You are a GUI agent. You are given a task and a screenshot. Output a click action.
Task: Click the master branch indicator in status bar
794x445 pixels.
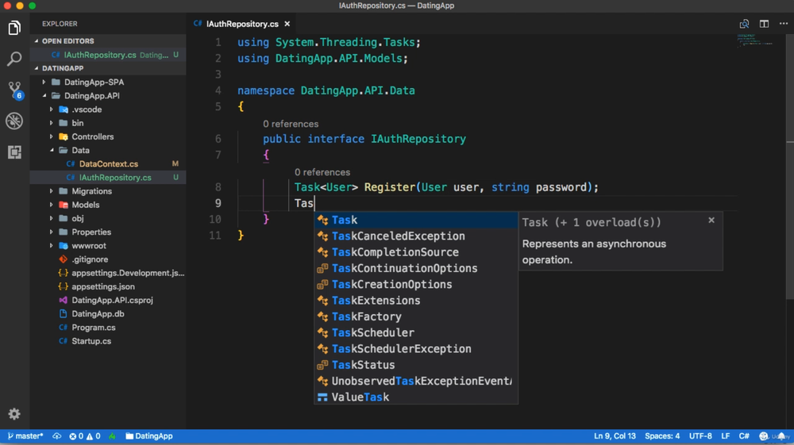(25, 436)
